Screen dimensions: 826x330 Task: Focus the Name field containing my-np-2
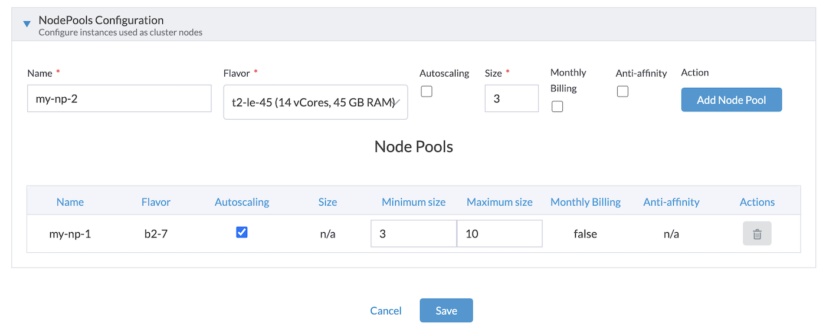point(119,98)
